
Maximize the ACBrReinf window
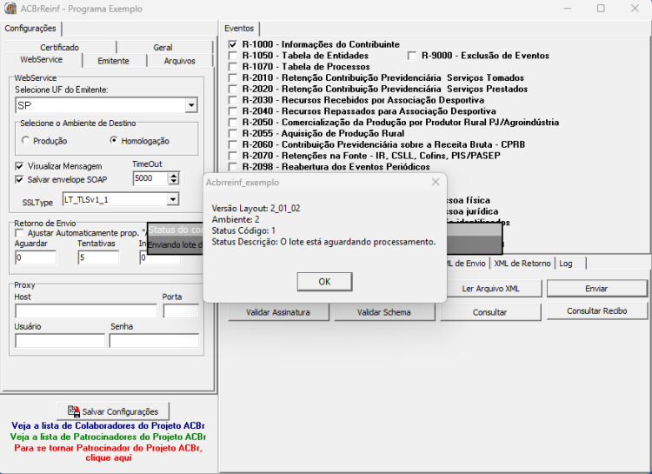coord(601,9)
